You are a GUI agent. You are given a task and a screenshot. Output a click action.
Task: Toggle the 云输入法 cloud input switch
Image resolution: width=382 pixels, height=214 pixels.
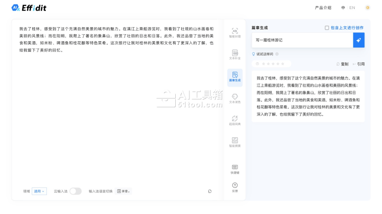point(75,191)
